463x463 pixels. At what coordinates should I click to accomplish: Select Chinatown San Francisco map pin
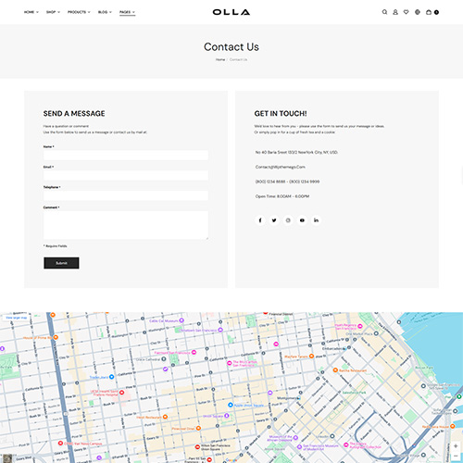(x=220, y=330)
